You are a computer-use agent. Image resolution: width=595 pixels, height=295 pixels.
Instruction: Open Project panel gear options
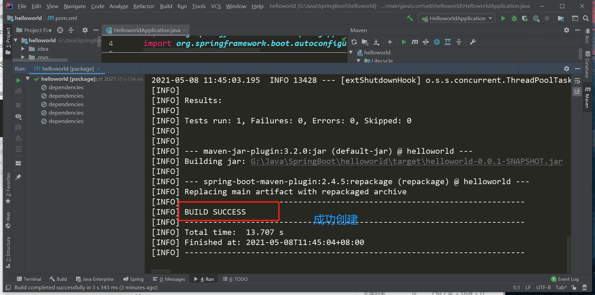pyautogui.click(x=85, y=30)
